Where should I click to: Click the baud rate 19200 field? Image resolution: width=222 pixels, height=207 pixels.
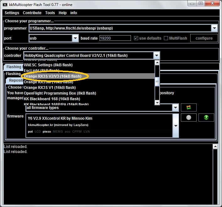click(x=115, y=38)
